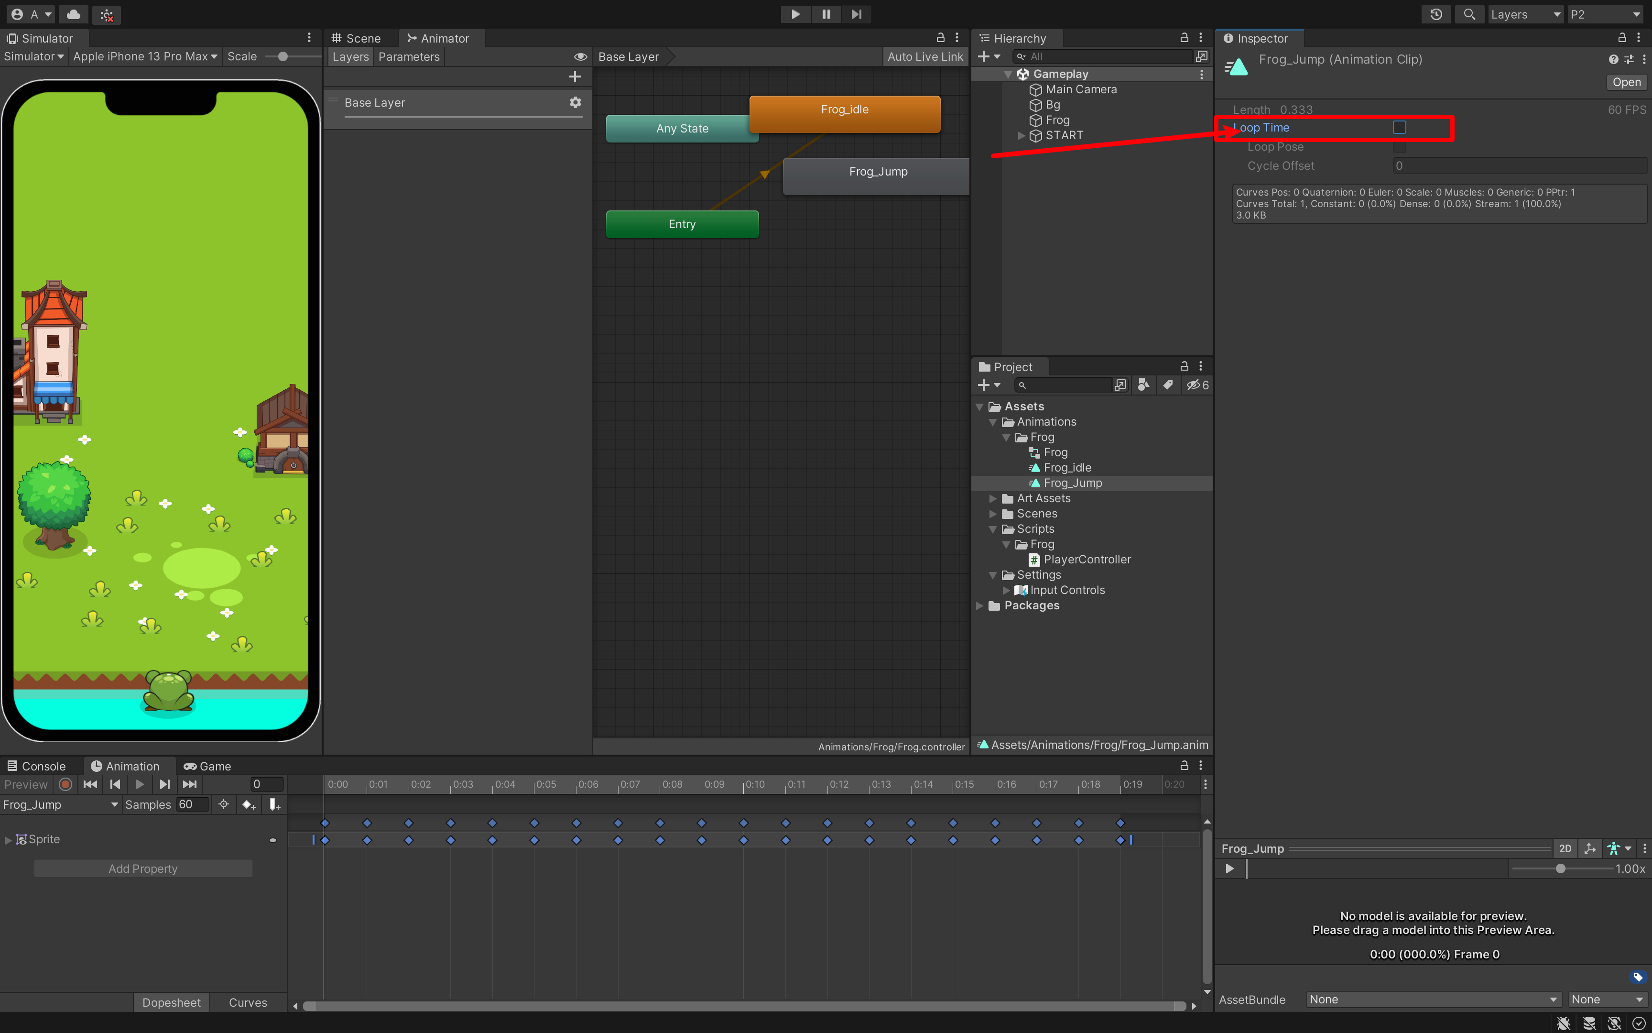Open the Parameters tab in Animator

coord(409,57)
